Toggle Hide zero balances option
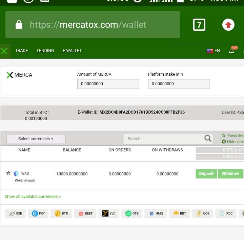244x240 pixels. coord(233,142)
